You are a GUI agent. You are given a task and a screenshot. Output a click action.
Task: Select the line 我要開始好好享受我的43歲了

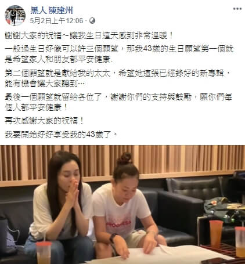click(x=61, y=135)
